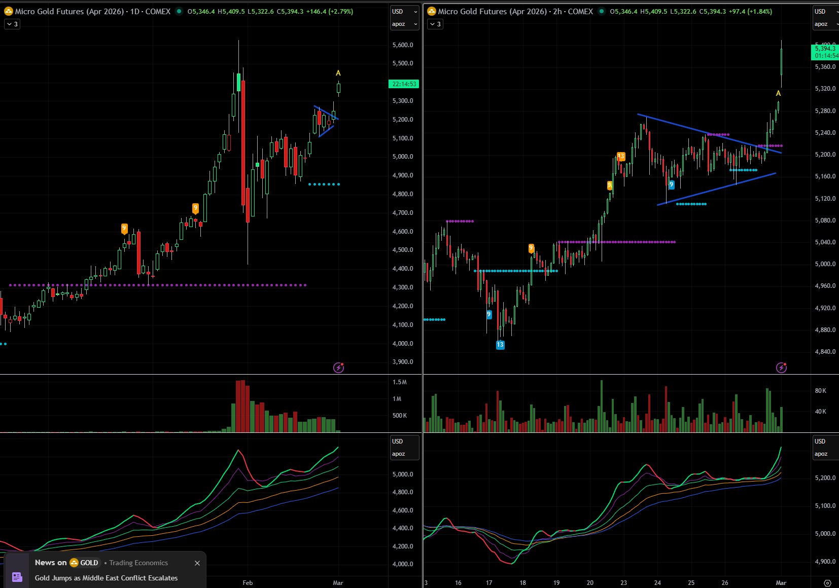Click the 'Mar' label on the 2h time axis
The height and width of the screenshot is (588, 839).
[x=781, y=583]
